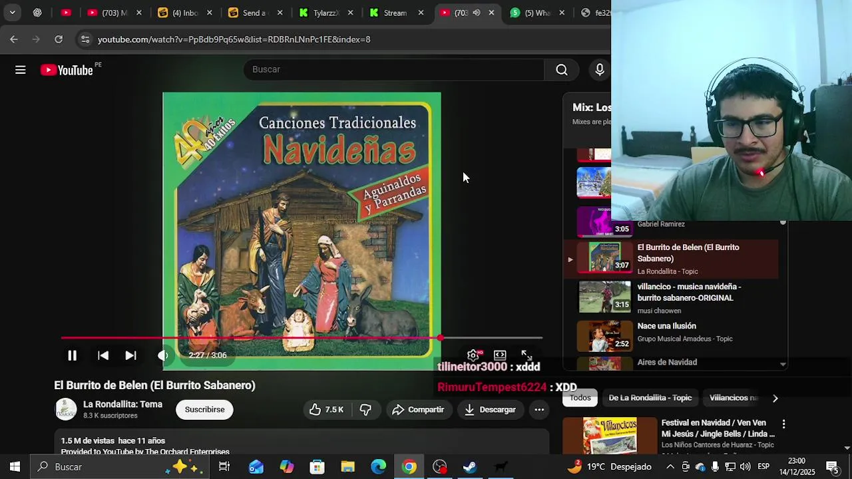Mute the tab using speaker icon
Viewport: 852px width, 479px height.
477,13
